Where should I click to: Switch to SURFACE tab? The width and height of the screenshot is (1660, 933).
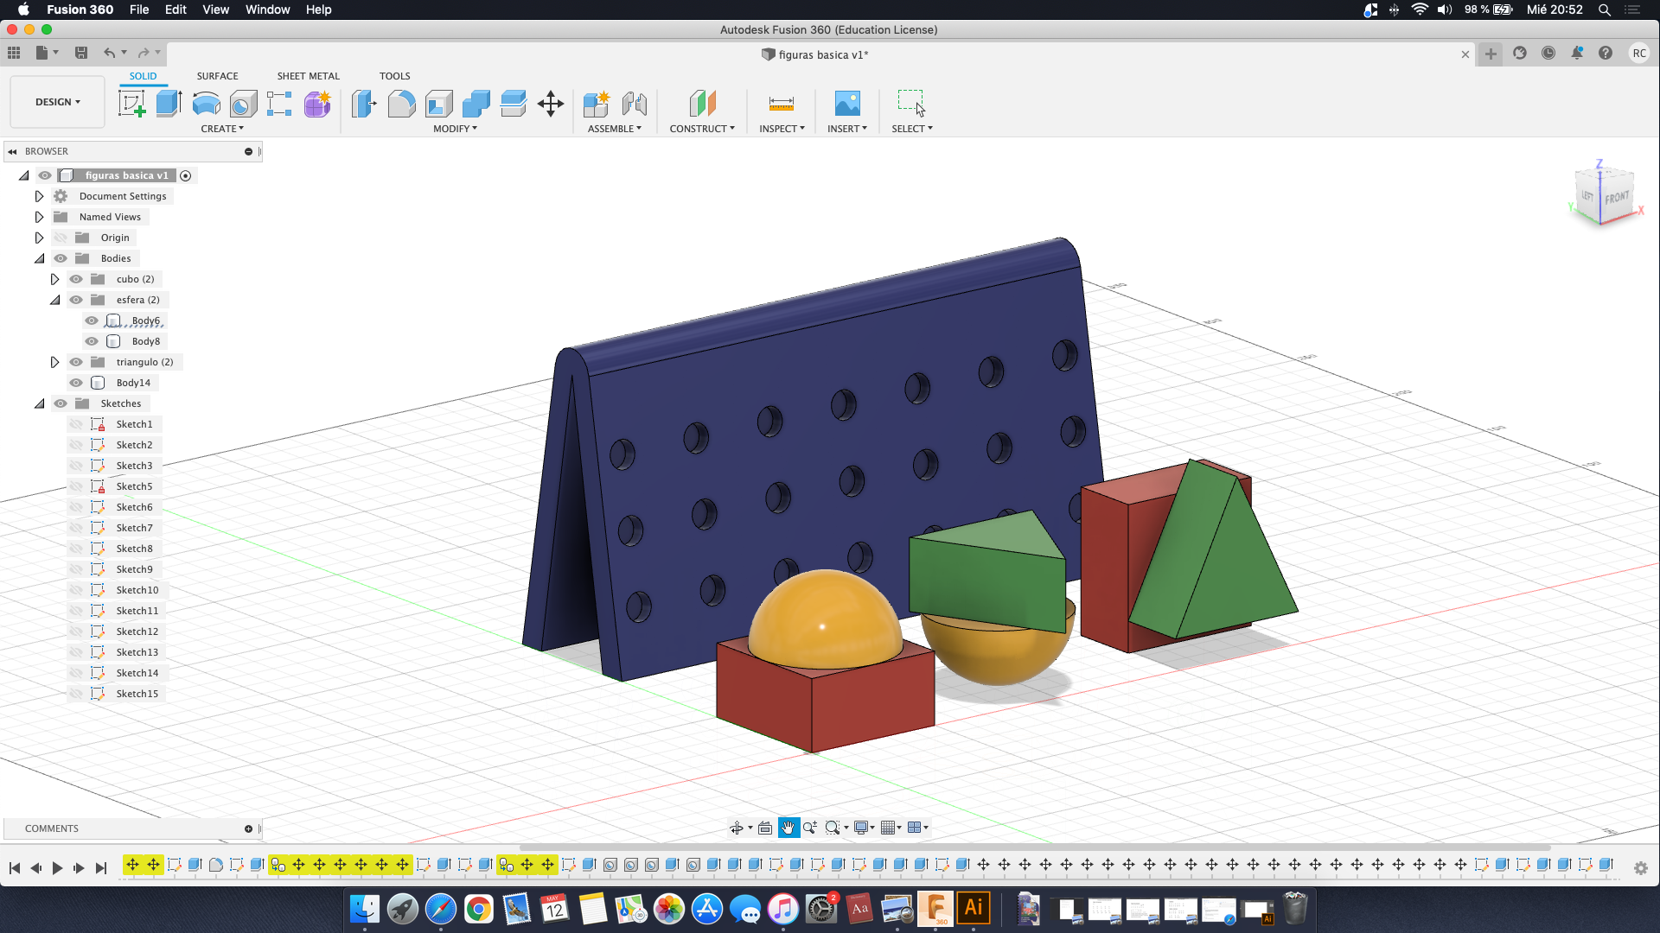(217, 75)
